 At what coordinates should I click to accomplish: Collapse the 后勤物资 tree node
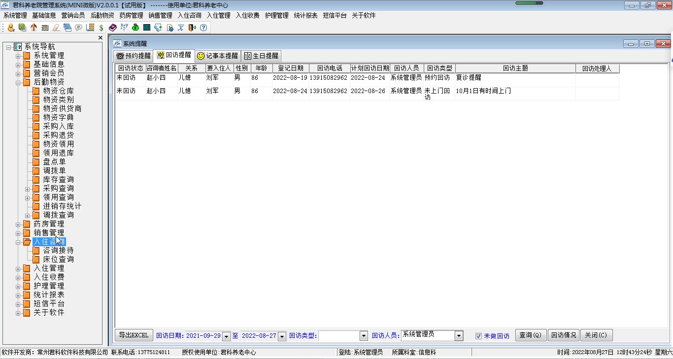tap(18, 82)
